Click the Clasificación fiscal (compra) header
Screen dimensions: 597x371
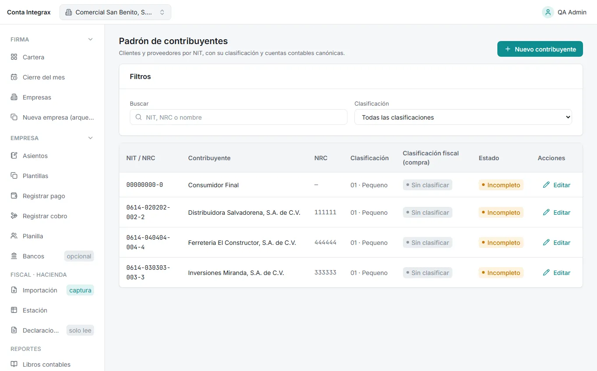click(431, 158)
